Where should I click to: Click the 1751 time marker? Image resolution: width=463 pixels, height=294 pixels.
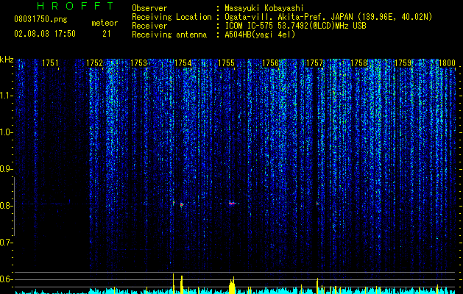click(x=50, y=63)
